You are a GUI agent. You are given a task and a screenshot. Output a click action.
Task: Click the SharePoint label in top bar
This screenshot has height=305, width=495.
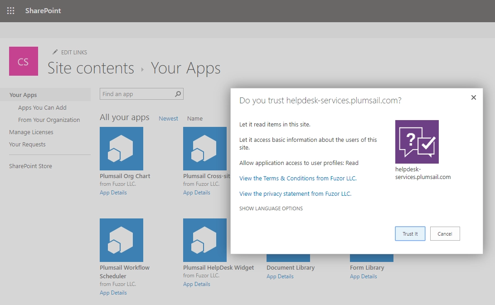pos(43,11)
